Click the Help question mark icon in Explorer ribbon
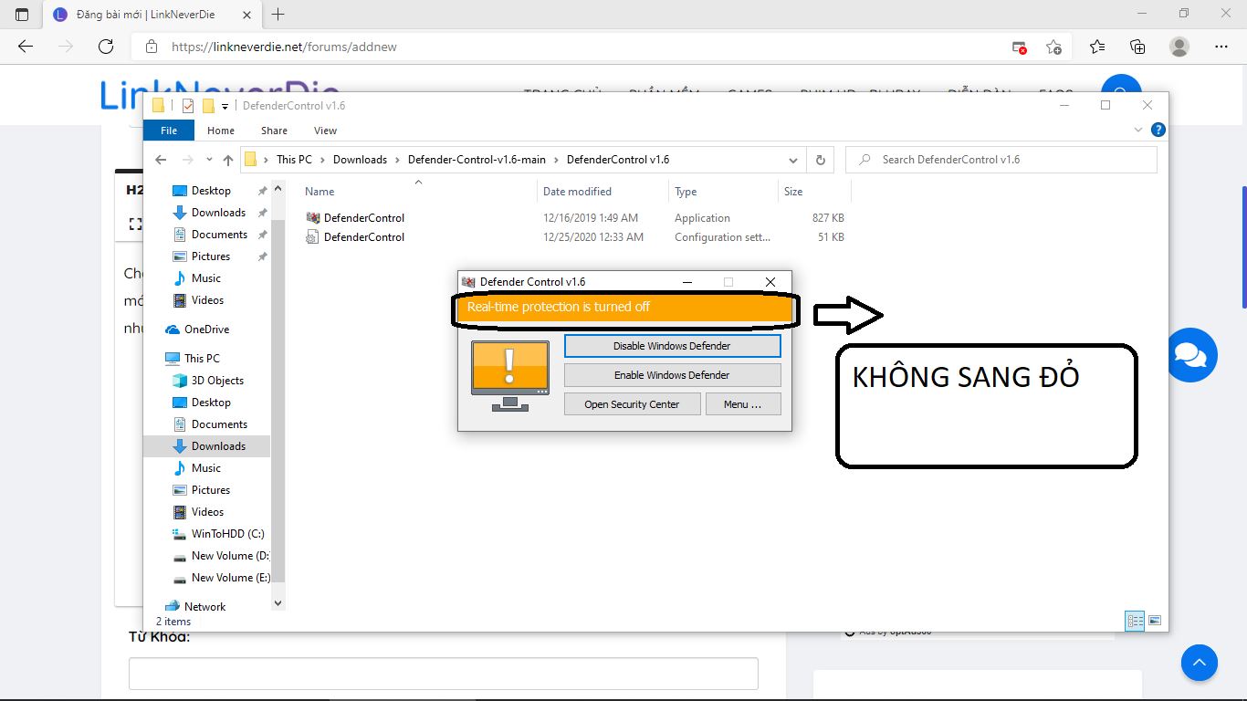 coord(1157,130)
